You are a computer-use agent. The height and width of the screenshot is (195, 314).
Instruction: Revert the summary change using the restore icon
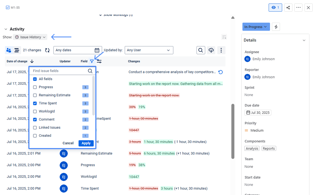pos(221,72)
